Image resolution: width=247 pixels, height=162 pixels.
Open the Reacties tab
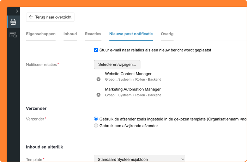point(93,34)
